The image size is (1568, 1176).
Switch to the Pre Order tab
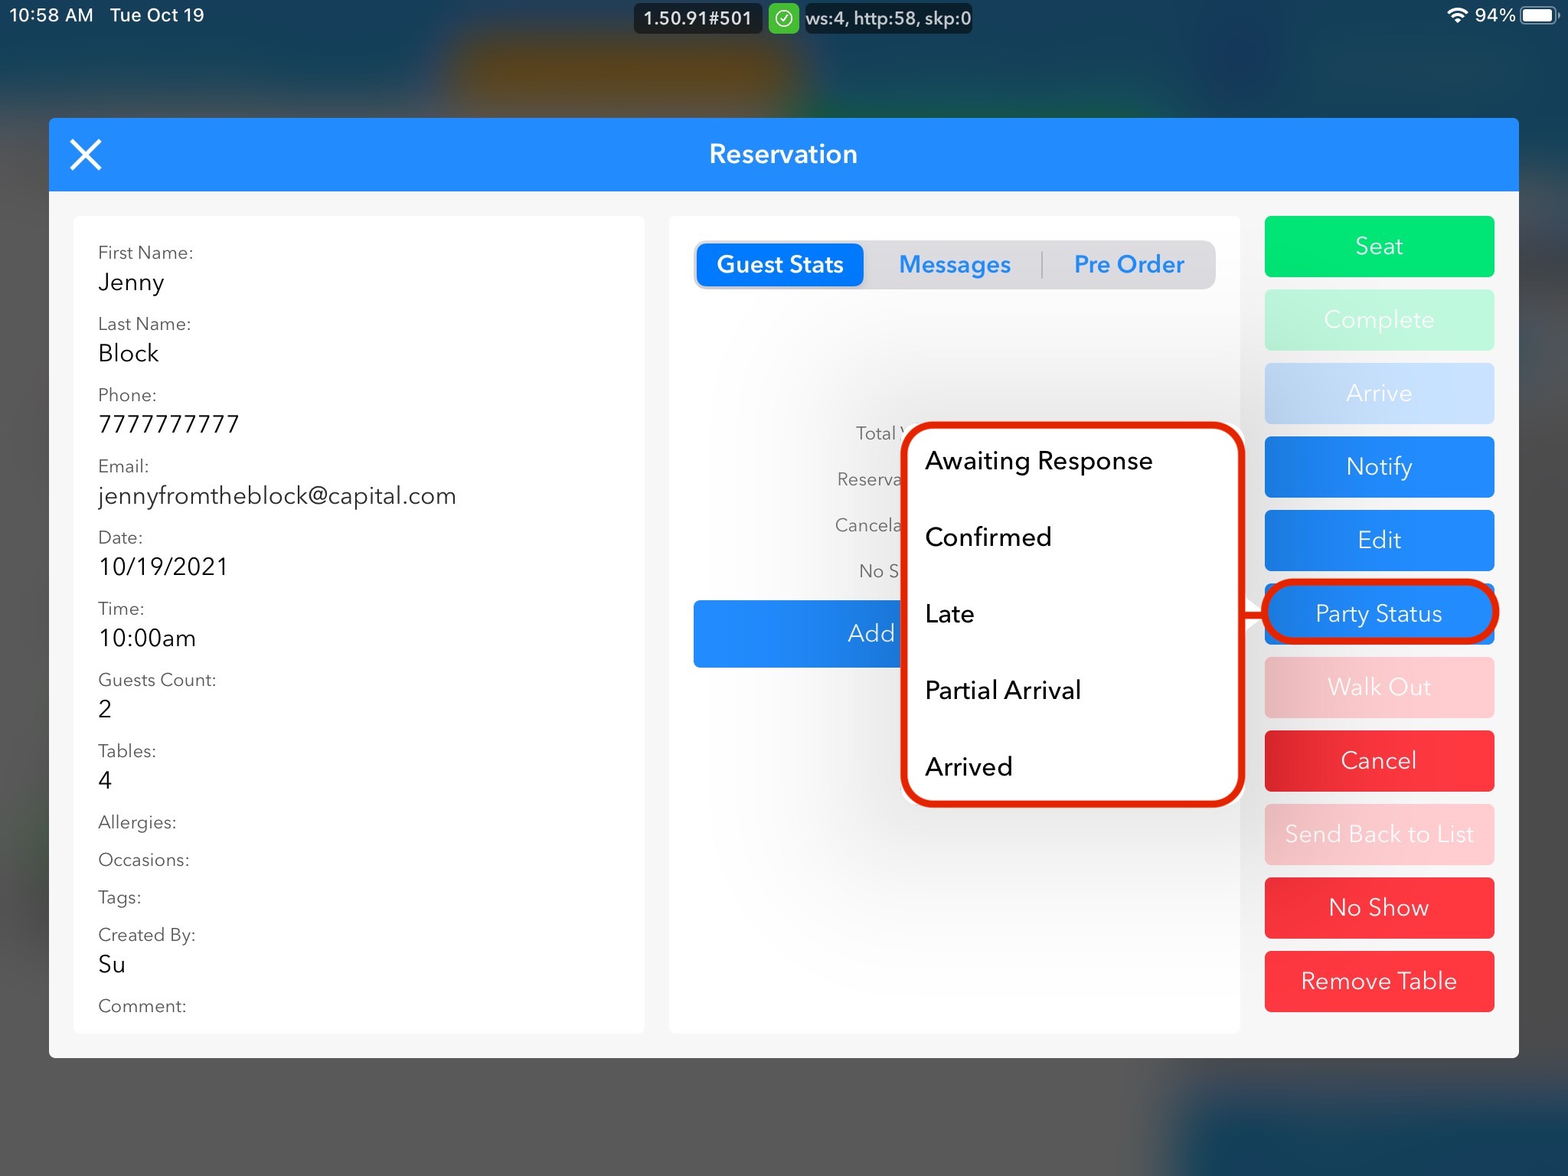[1129, 265]
